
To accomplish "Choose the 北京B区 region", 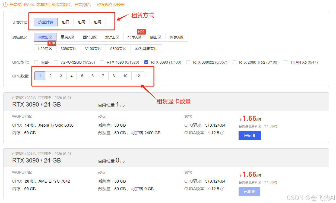I will (x=112, y=37).
